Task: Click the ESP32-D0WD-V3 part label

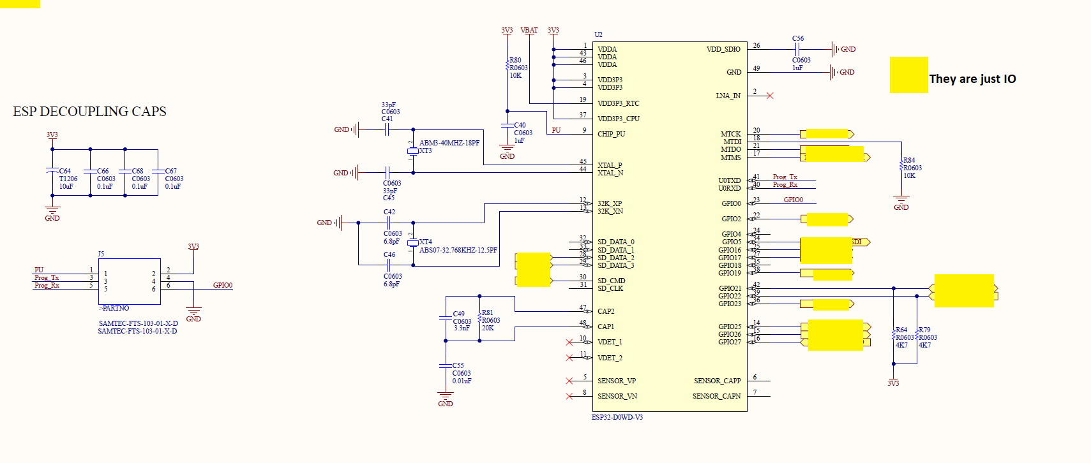Action: [x=617, y=417]
